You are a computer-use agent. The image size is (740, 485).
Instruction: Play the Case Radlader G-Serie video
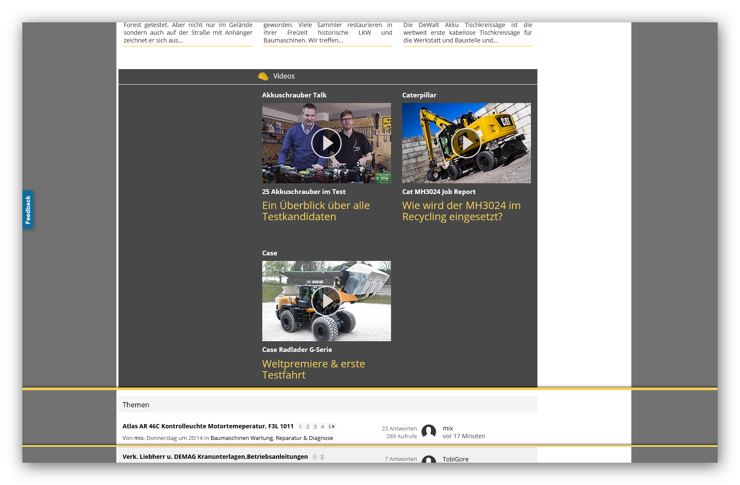click(x=326, y=301)
